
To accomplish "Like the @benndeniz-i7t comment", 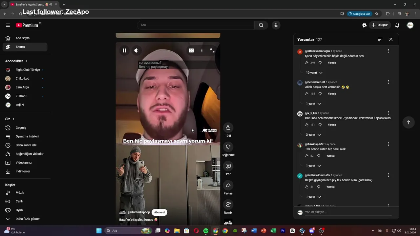I will [307, 94].
